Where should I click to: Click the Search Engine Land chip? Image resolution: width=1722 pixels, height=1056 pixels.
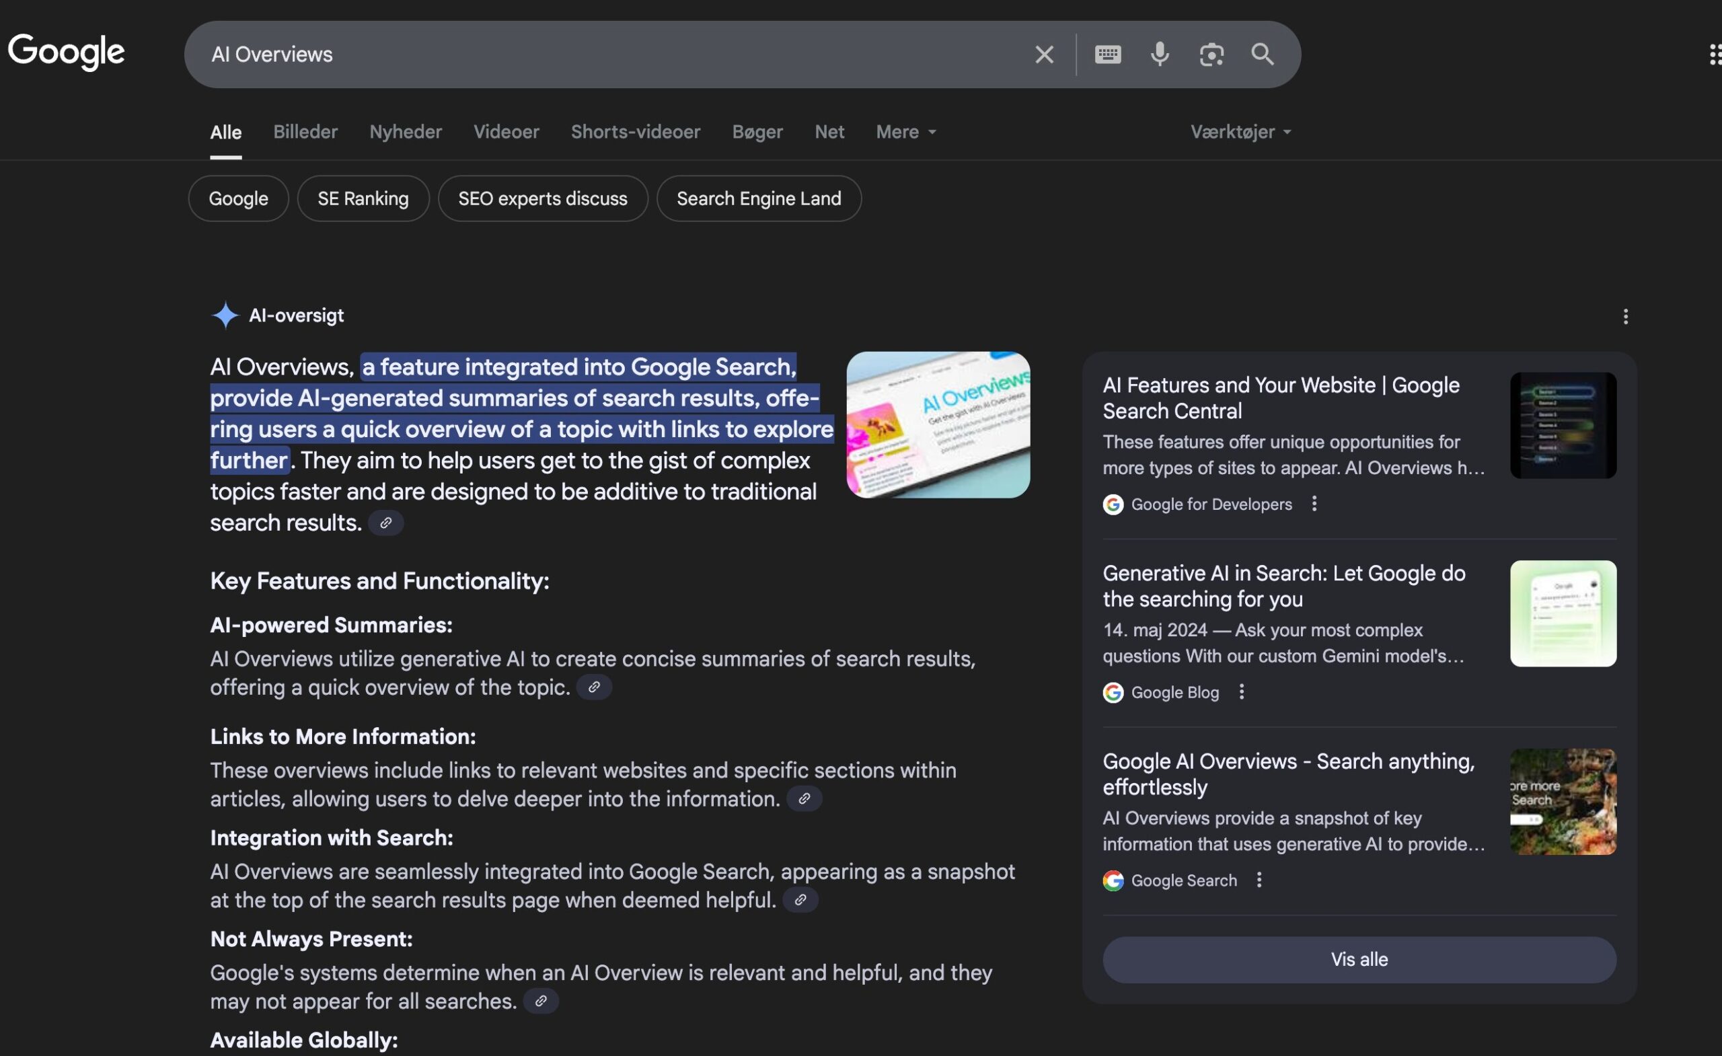pos(758,198)
